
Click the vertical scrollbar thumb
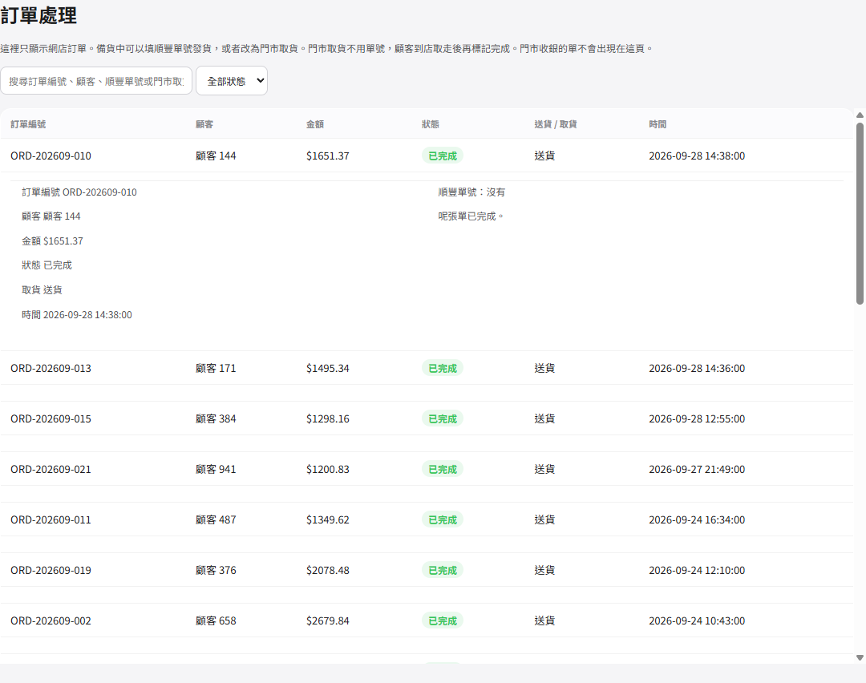[x=860, y=214]
